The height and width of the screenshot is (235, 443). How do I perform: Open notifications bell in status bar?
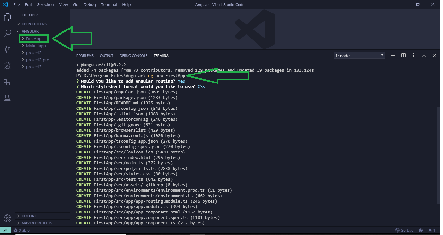point(432,230)
